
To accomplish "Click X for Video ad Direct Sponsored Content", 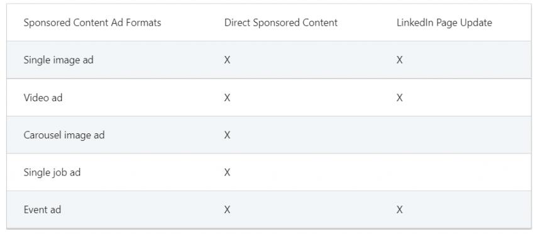I will (x=227, y=97).
